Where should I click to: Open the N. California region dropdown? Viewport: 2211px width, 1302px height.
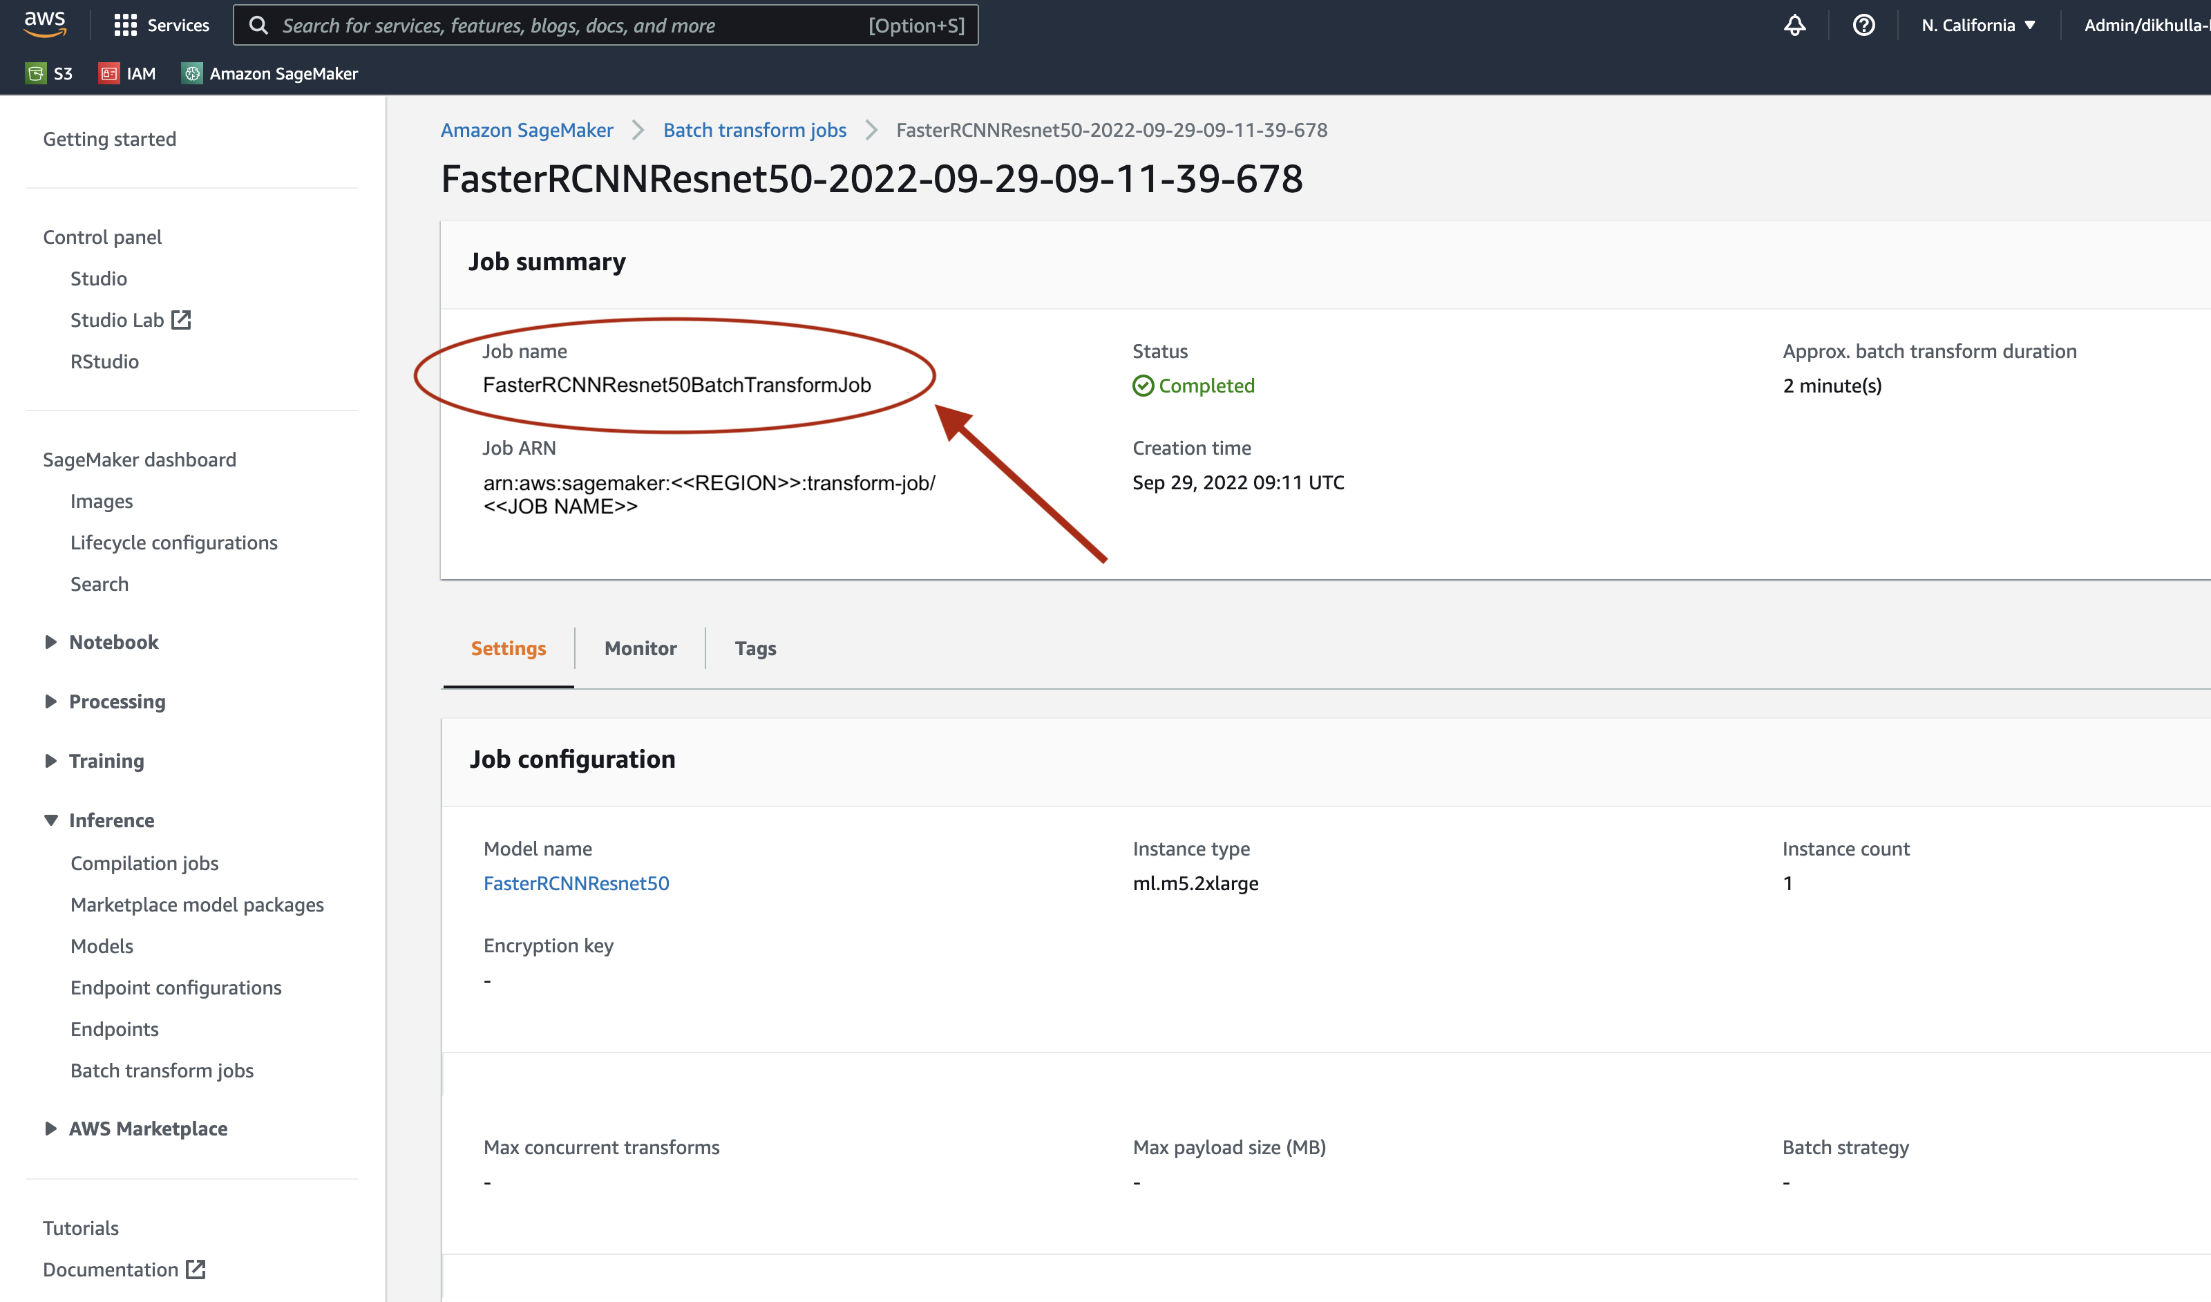[1977, 26]
